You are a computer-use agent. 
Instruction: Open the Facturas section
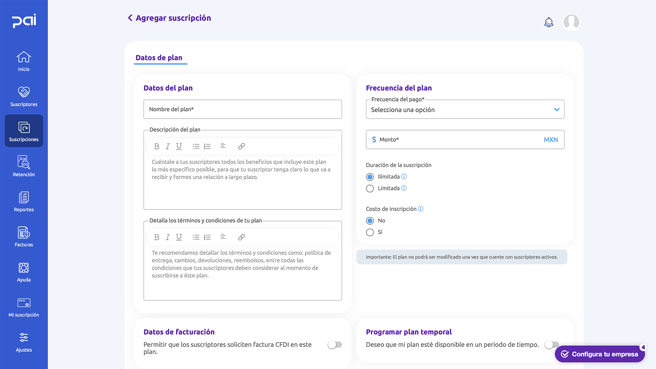24,237
